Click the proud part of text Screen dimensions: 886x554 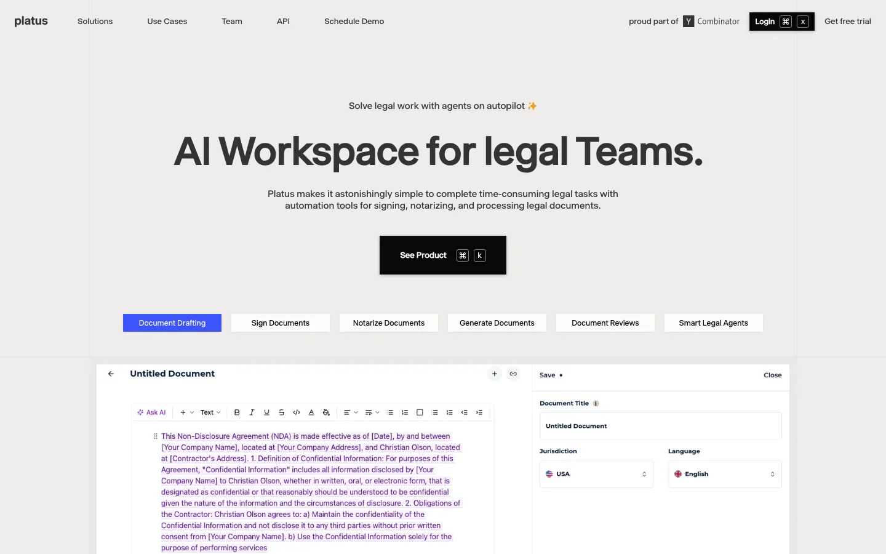653,22
